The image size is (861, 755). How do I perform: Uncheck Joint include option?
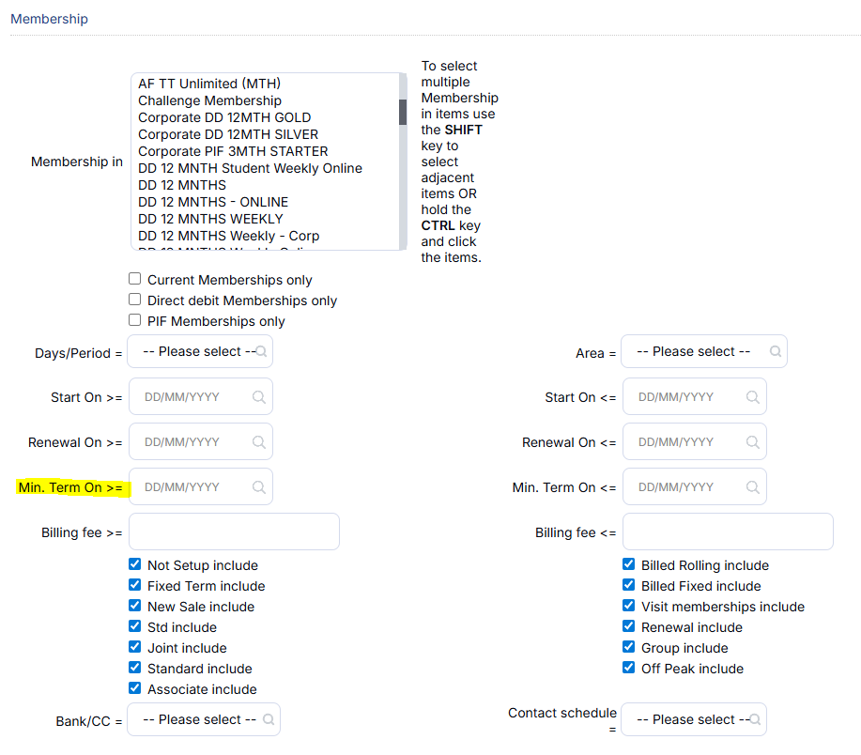[134, 647]
